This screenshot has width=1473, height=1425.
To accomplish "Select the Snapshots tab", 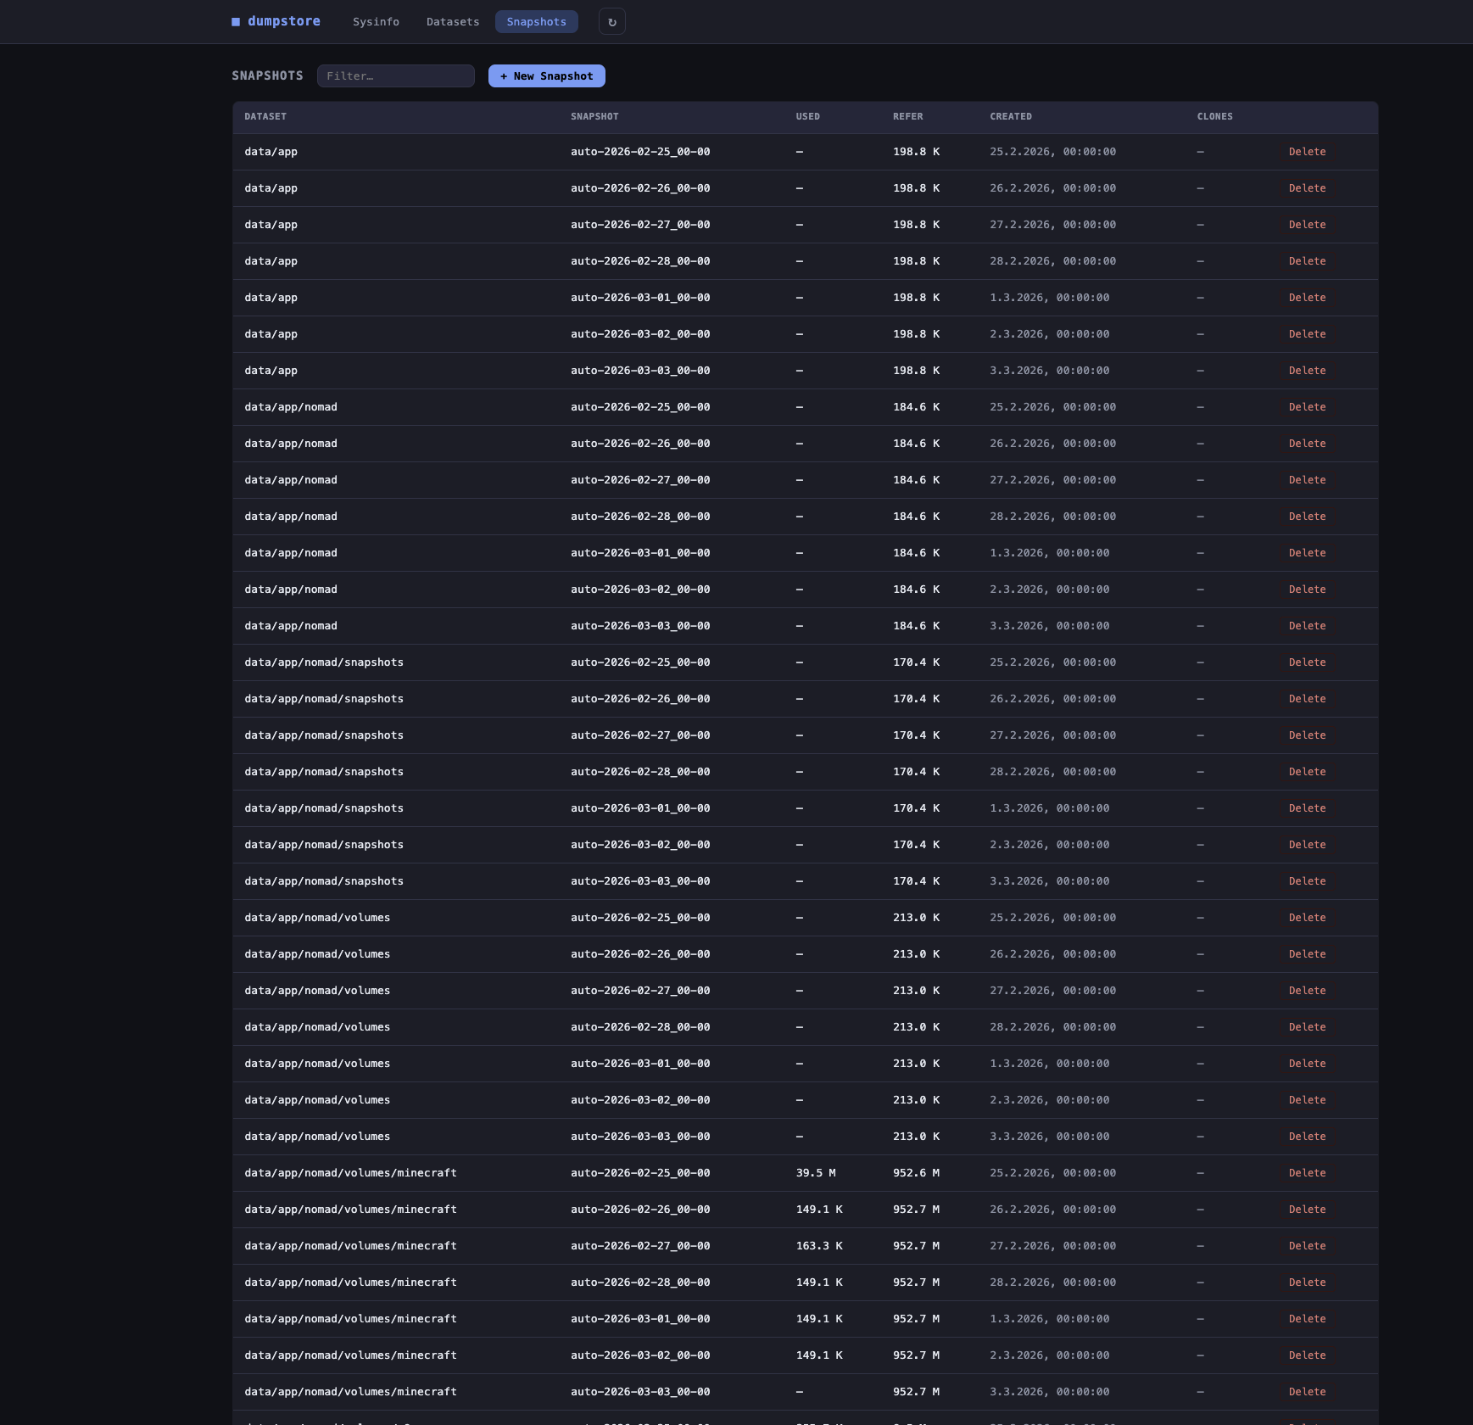I will coord(536,21).
